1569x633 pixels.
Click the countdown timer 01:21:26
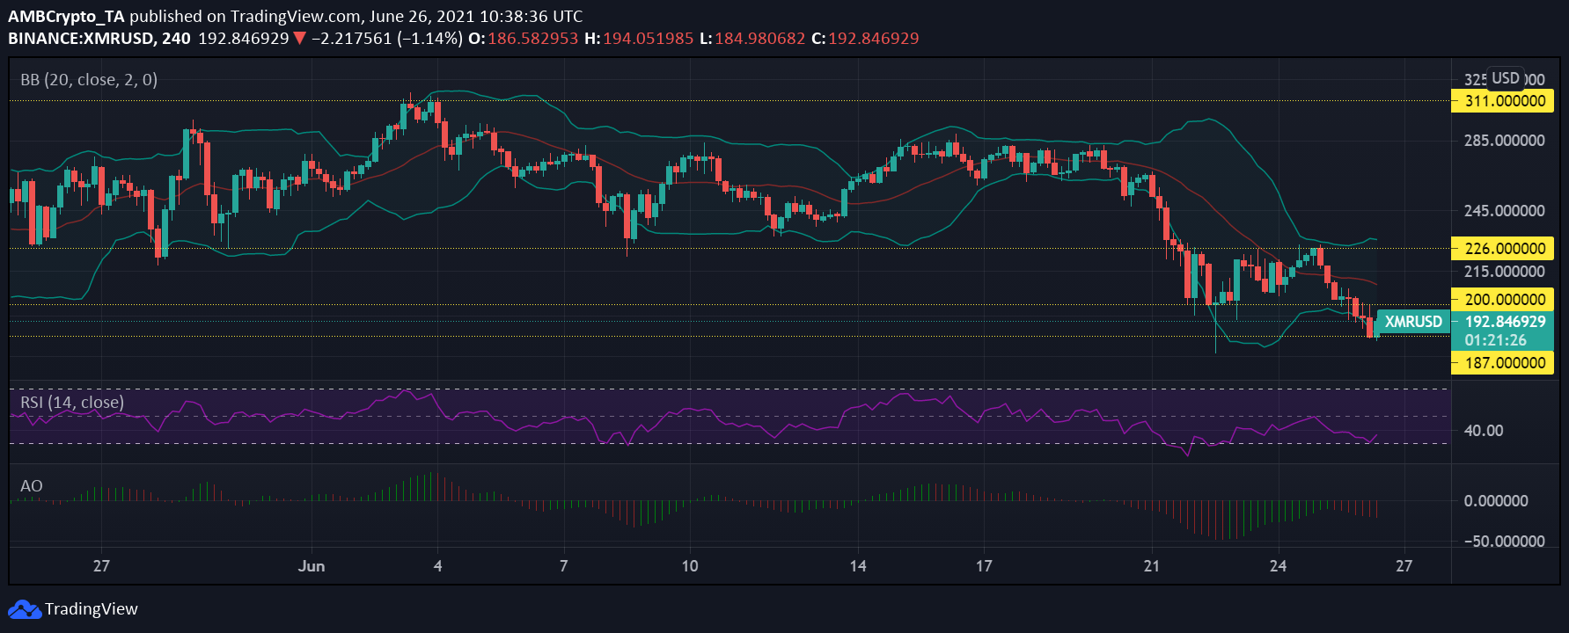click(x=1495, y=340)
